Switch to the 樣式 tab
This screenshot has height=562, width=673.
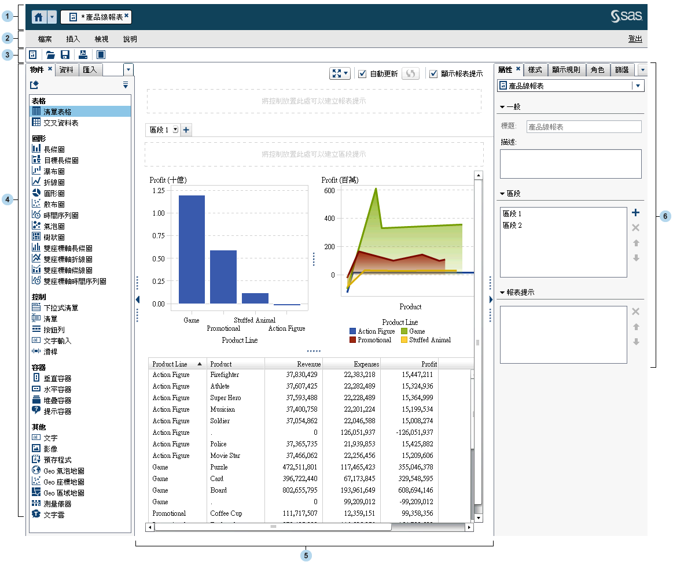535,70
